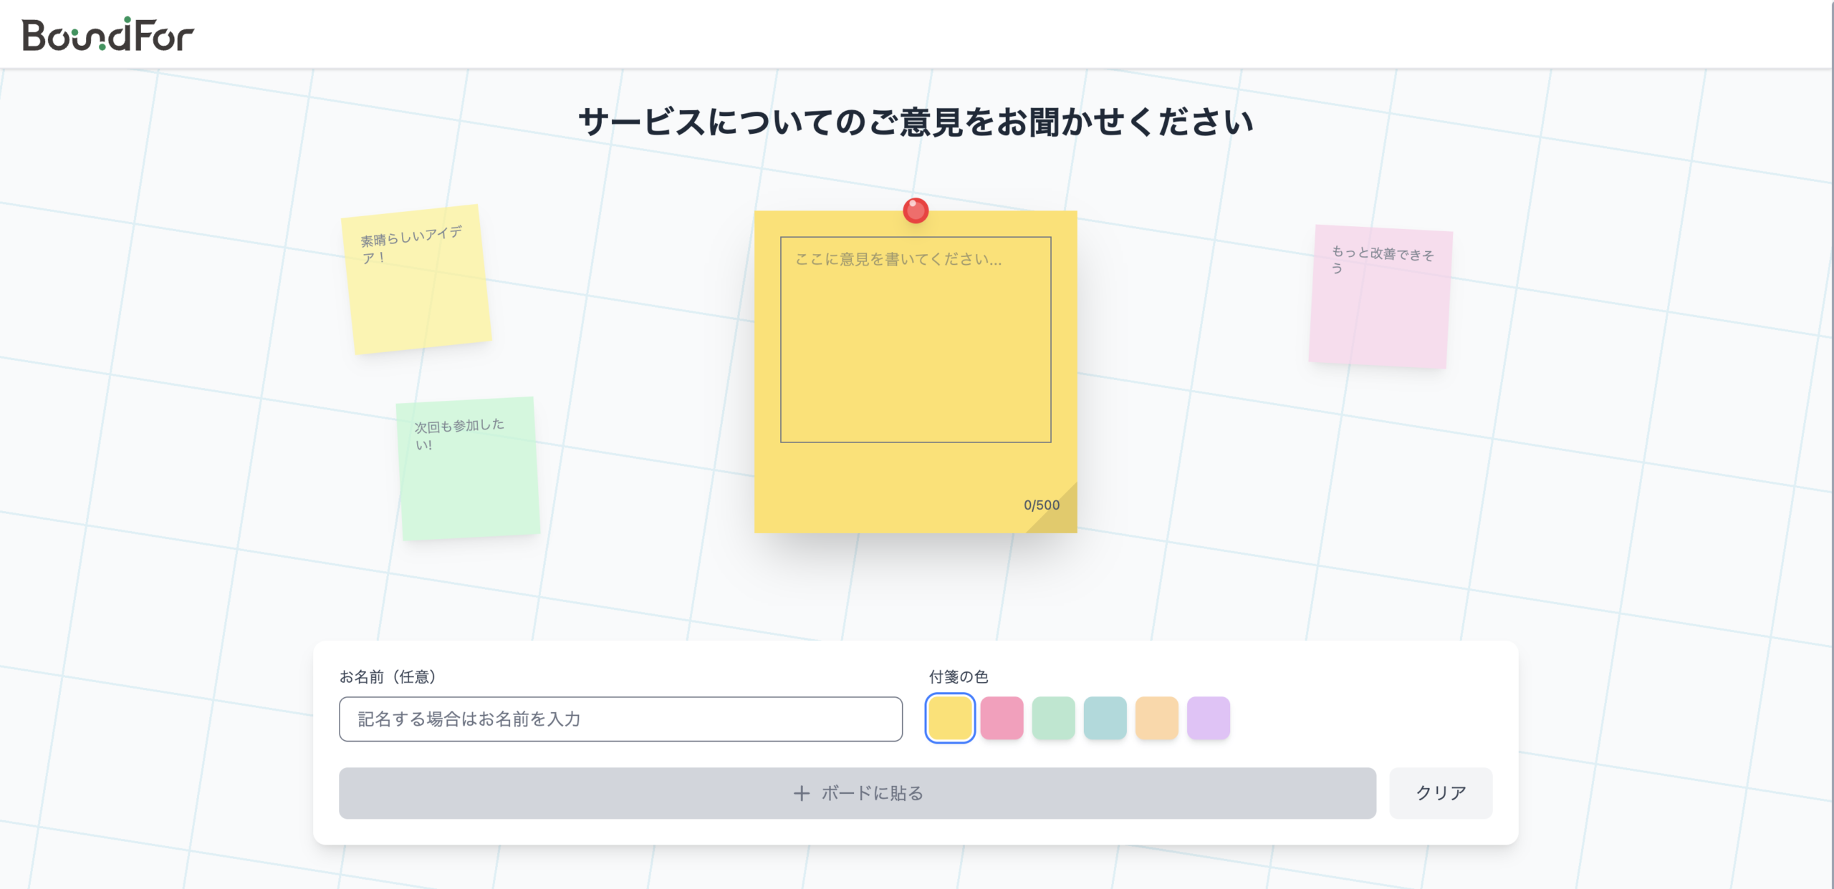Click the クリア button
This screenshot has width=1834, height=889.
click(1440, 792)
